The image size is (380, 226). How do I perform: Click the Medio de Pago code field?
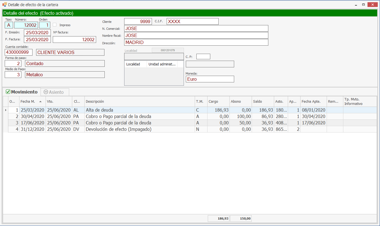tap(13, 75)
